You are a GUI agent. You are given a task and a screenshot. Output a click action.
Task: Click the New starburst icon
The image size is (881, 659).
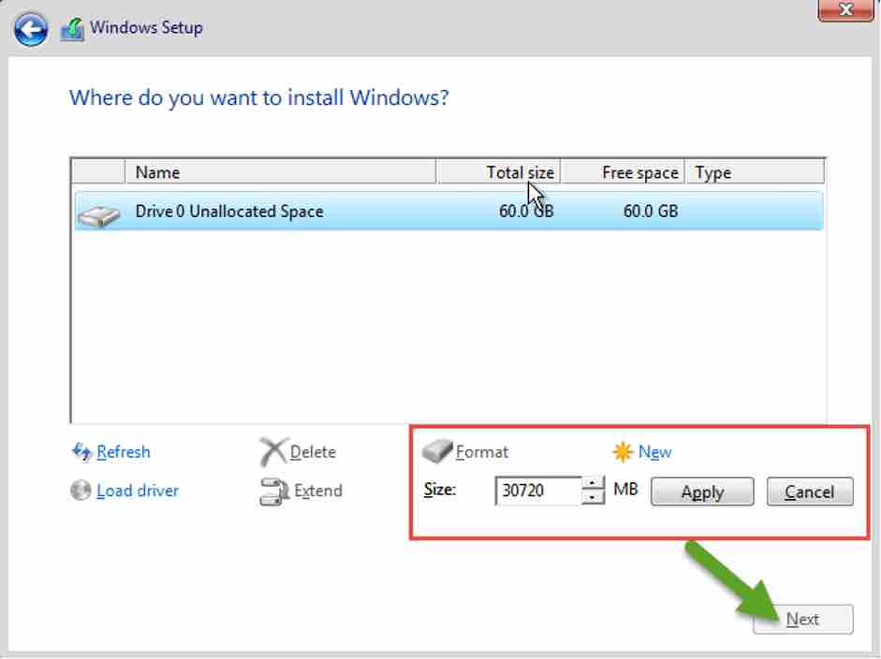(622, 453)
